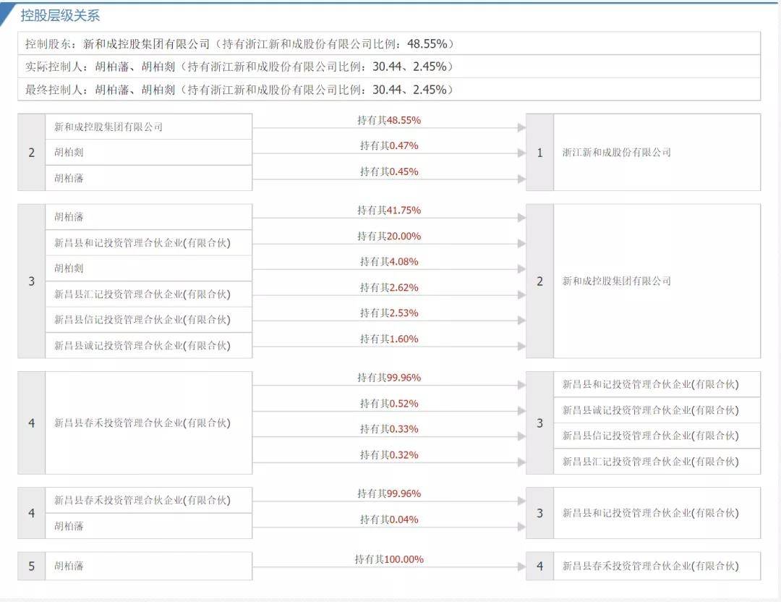The image size is (781, 602).
Task: Click the 持有其0.52% label
Action: [389, 404]
